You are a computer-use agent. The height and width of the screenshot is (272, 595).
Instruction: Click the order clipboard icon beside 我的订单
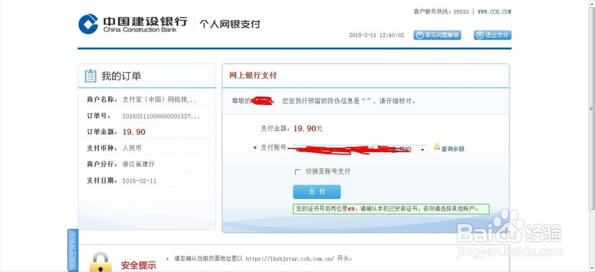click(x=90, y=76)
